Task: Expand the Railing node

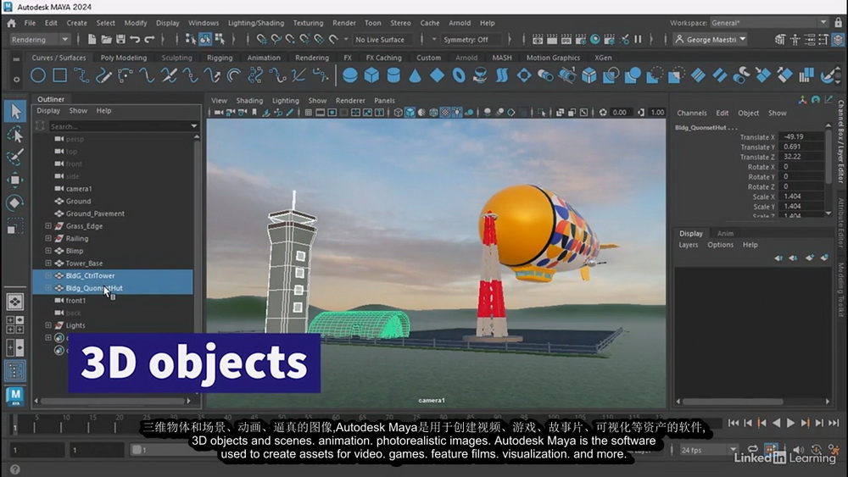Action: (48, 238)
